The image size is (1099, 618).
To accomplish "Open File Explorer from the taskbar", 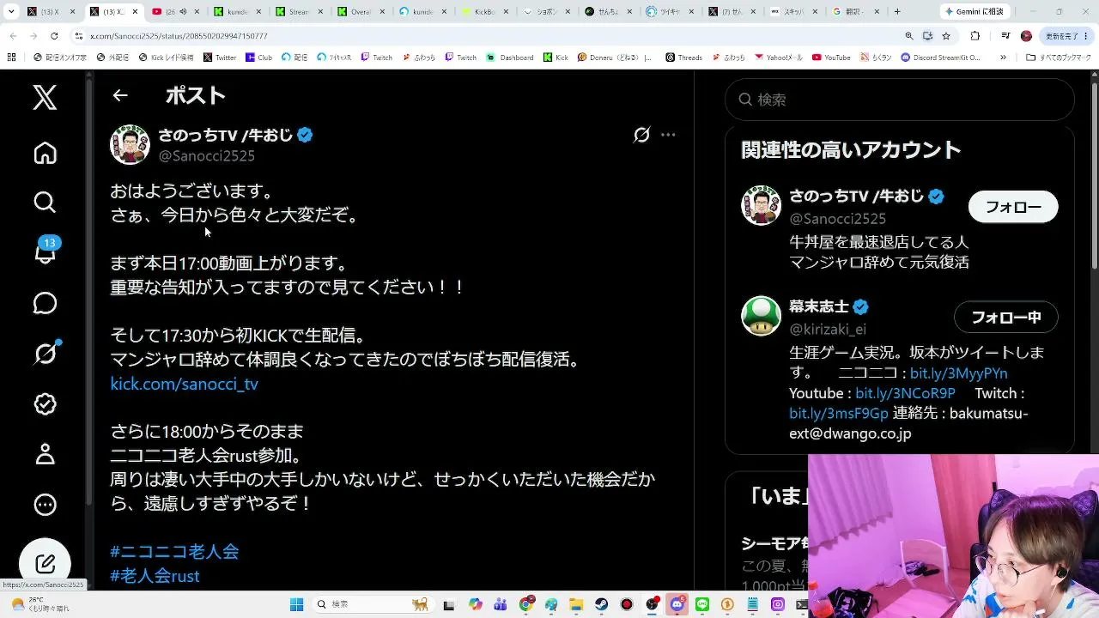I will tap(576, 604).
